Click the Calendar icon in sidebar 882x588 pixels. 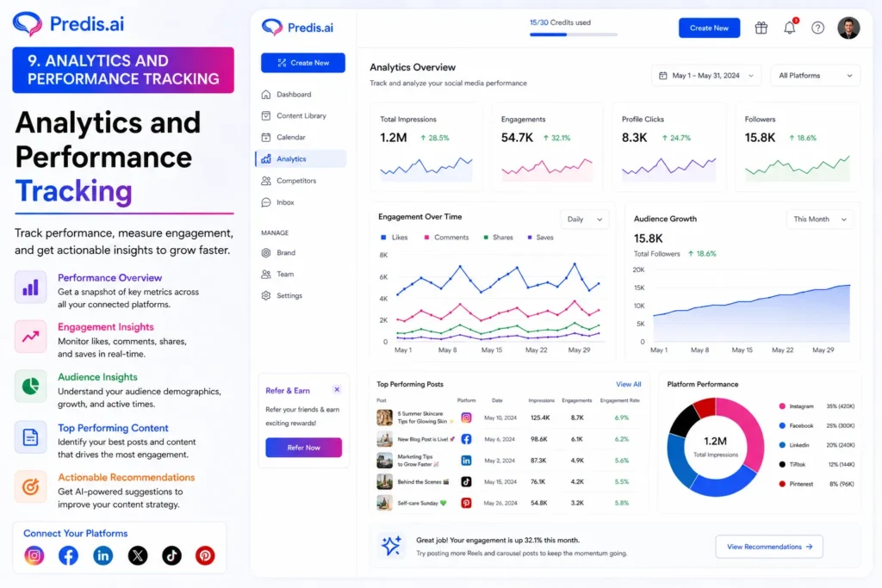pos(266,137)
